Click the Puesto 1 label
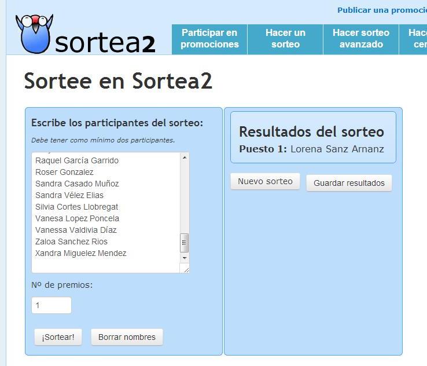 point(263,149)
